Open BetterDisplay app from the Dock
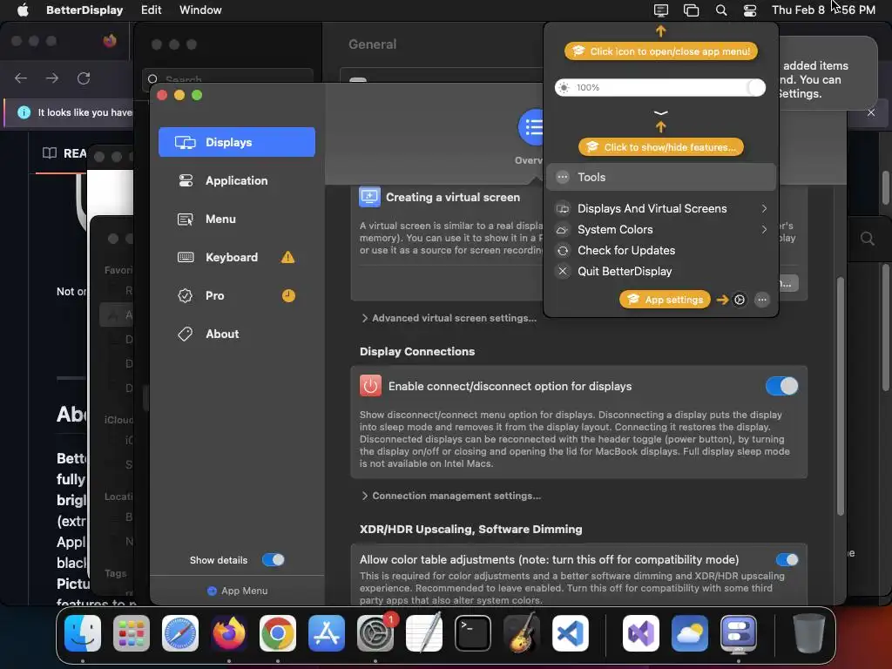Viewport: 892px width, 669px height. (x=739, y=633)
